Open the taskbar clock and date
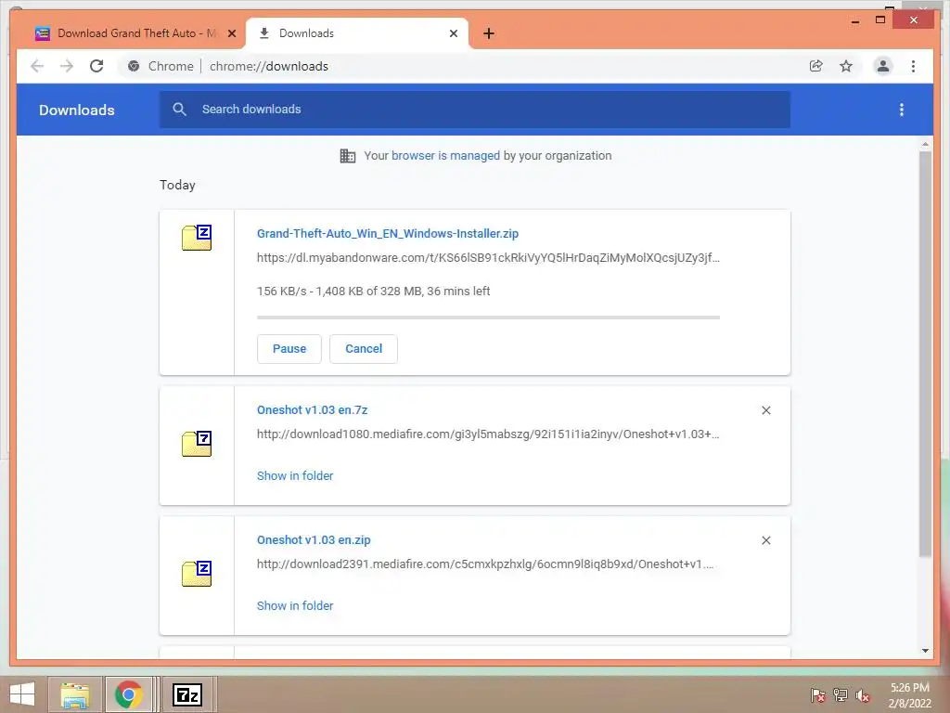The width and height of the screenshot is (950, 713). tap(909, 695)
